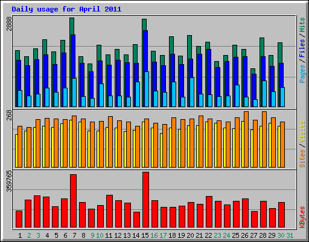Image resolution: width=309 pixels, height=242 pixels.
Task: Click day 28 on the x-axis
Action: [x=263, y=235]
